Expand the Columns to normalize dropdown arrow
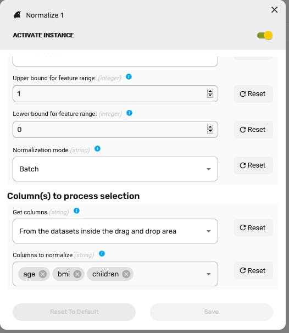289x333 pixels. 209,274
